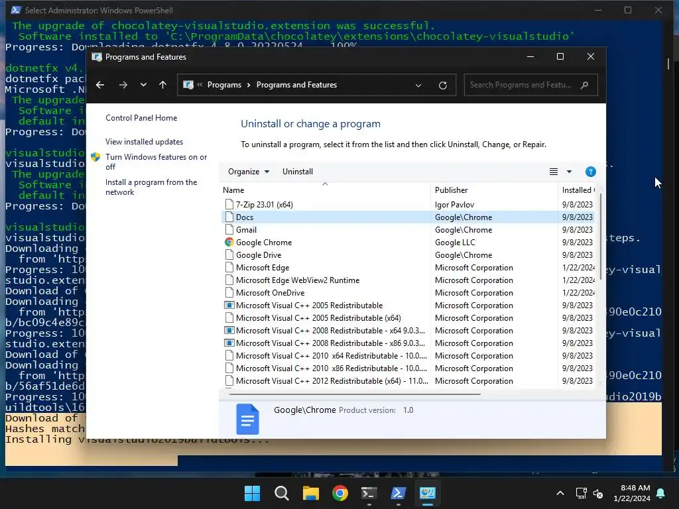
Task: Go up one level with the Up arrow
Action: [x=163, y=85]
